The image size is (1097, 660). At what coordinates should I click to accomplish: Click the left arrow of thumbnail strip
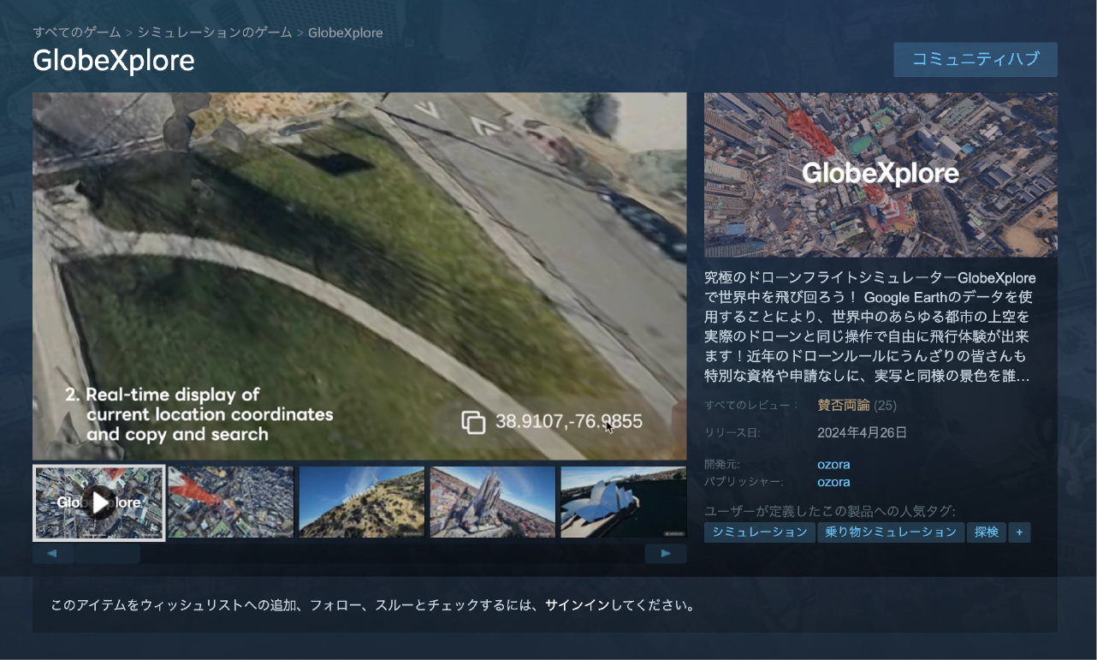(53, 554)
